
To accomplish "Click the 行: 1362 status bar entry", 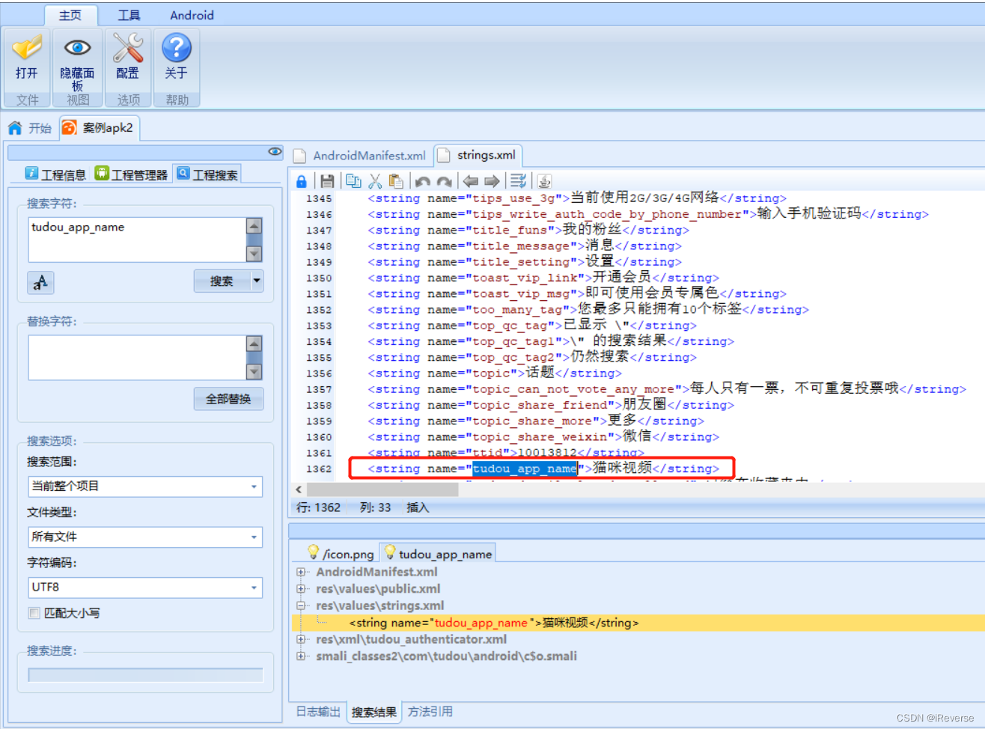I will click(318, 507).
